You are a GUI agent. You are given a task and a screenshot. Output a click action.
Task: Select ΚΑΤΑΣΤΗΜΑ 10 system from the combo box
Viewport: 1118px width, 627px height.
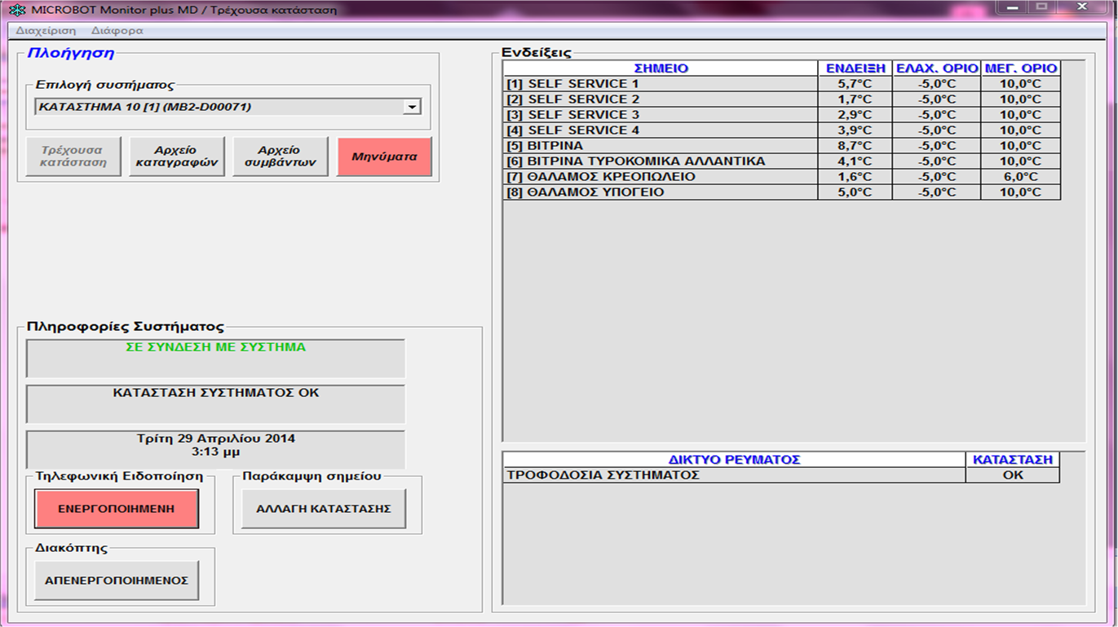[220, 105]
